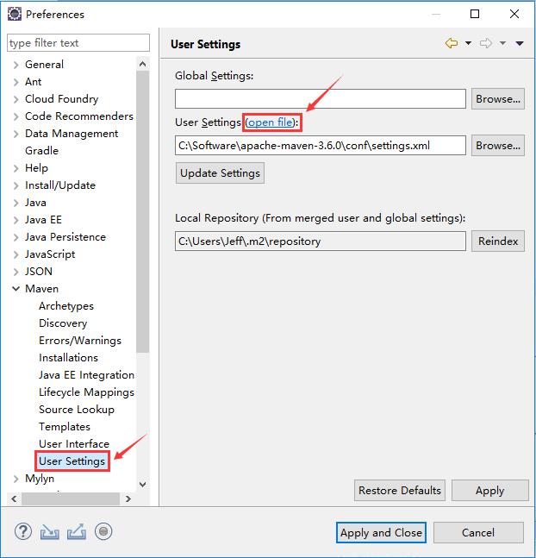Click the open file link

[x=271, y=122]
